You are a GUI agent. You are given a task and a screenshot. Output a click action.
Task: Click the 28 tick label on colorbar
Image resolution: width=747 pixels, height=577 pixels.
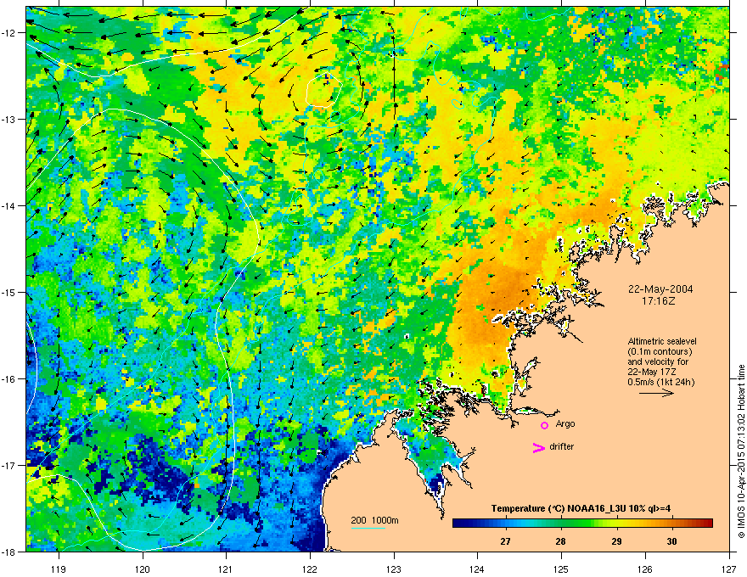pyautogui.click(x=561, y=541)
